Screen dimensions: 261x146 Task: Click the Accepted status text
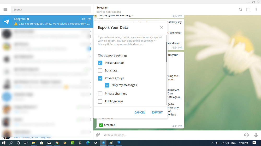109,125
